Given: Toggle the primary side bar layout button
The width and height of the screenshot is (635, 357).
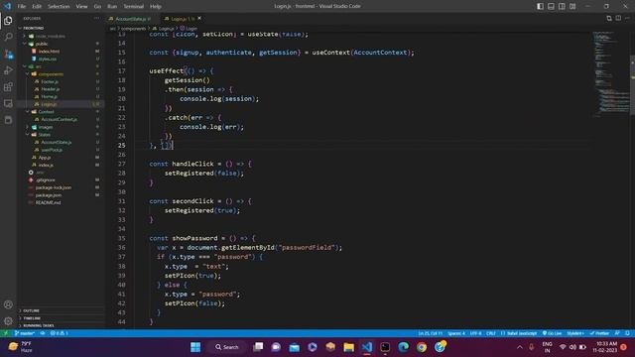Looking at the screenshot, I should click(x=540, y=6).
